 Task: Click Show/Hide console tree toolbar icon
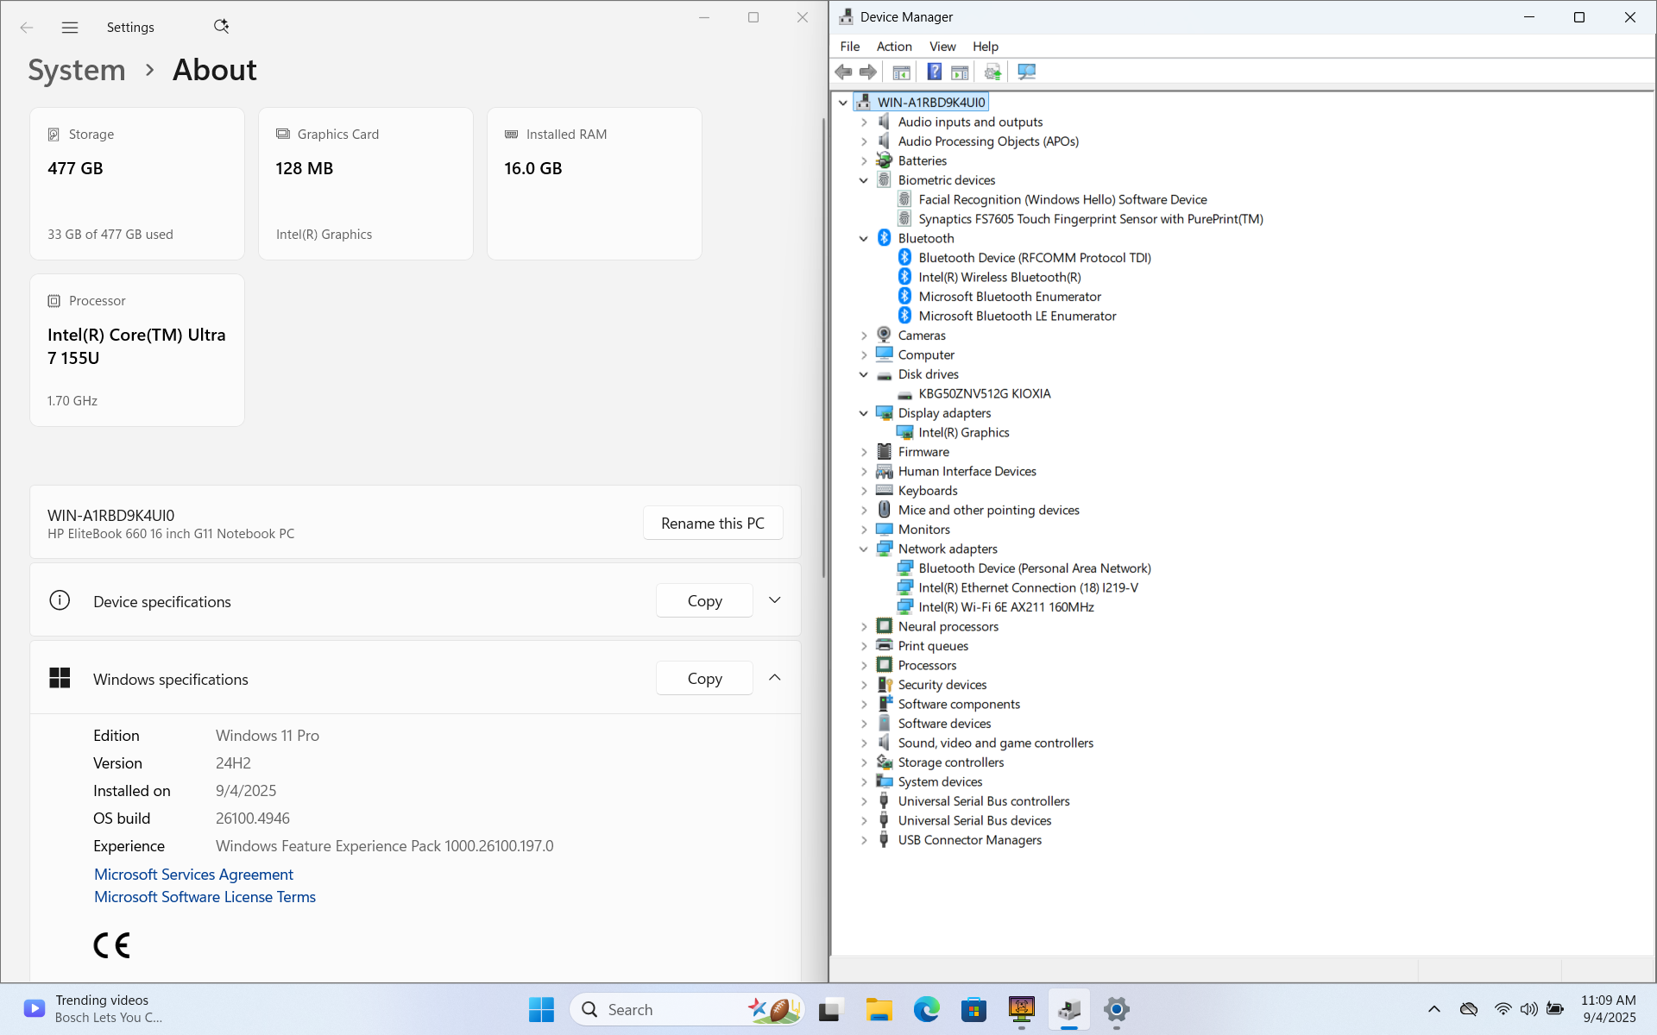pos(901,72)
